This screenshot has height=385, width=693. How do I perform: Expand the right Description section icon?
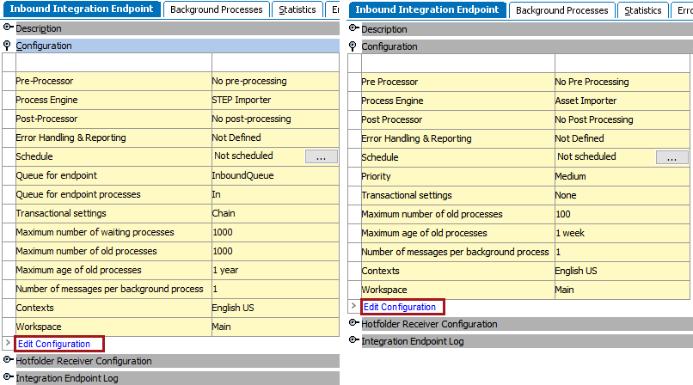point(353,28)
